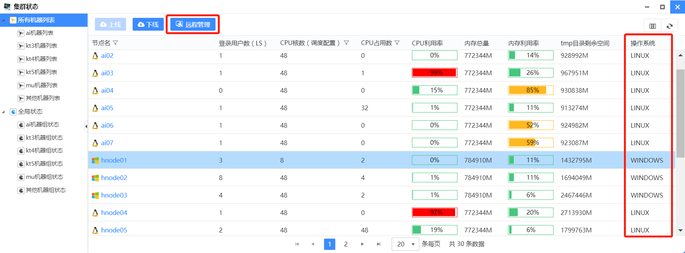Open node link ai02
The image size is (685, 253).
click(107, 55)
